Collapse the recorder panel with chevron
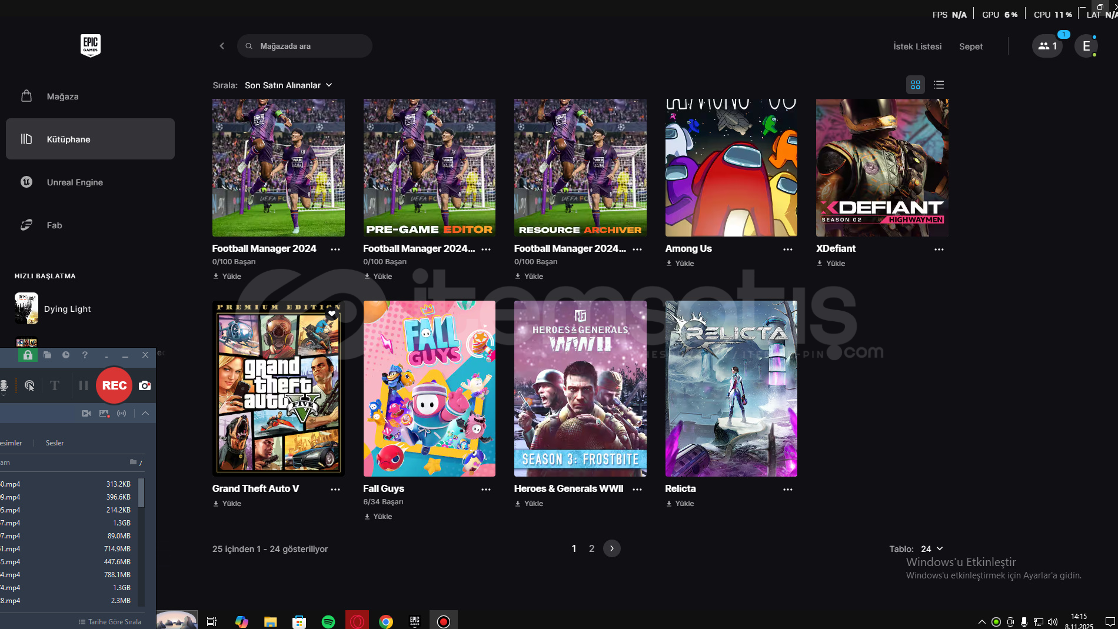Screen dimensions: 1118x629 pyautogui.click(x=145, y=413)
